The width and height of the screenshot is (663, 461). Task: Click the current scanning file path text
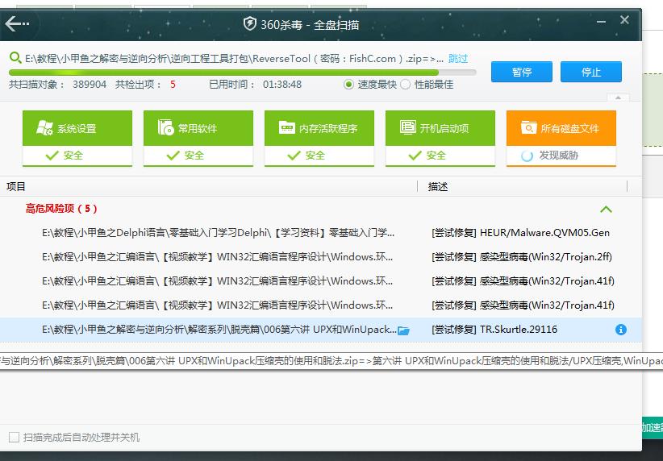tap(234, 58)
